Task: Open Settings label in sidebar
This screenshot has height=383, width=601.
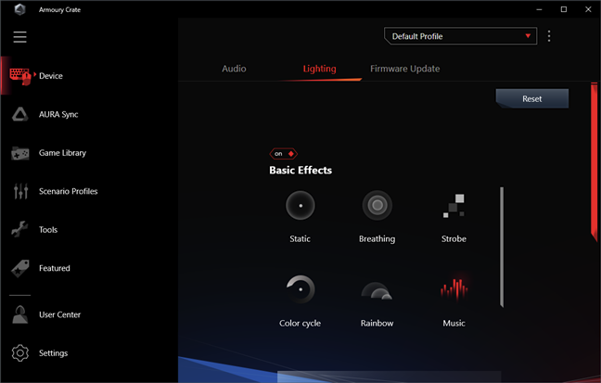Action: point(53,353)
